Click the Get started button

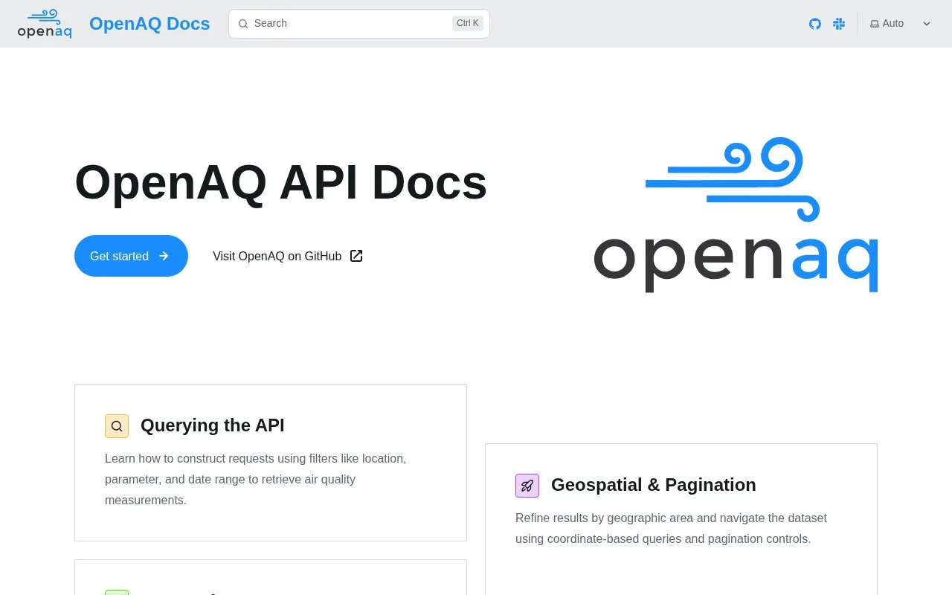[131, 256]
